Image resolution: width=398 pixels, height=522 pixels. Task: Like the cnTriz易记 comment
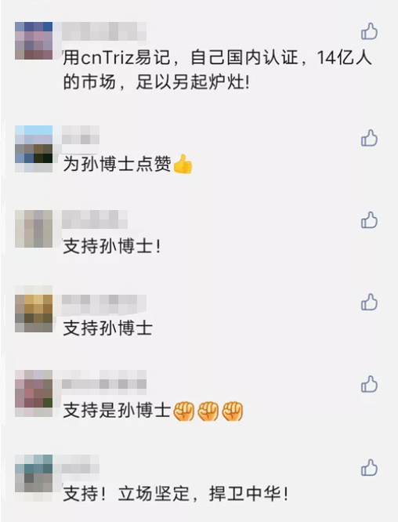click(369, 31)
